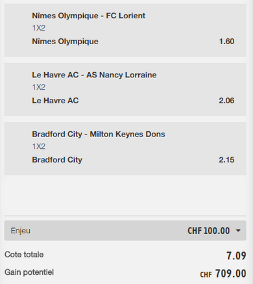Click the potential winnings CHF 709.00
The width and height of the screenshot is (253, 284).
point(223,274)
